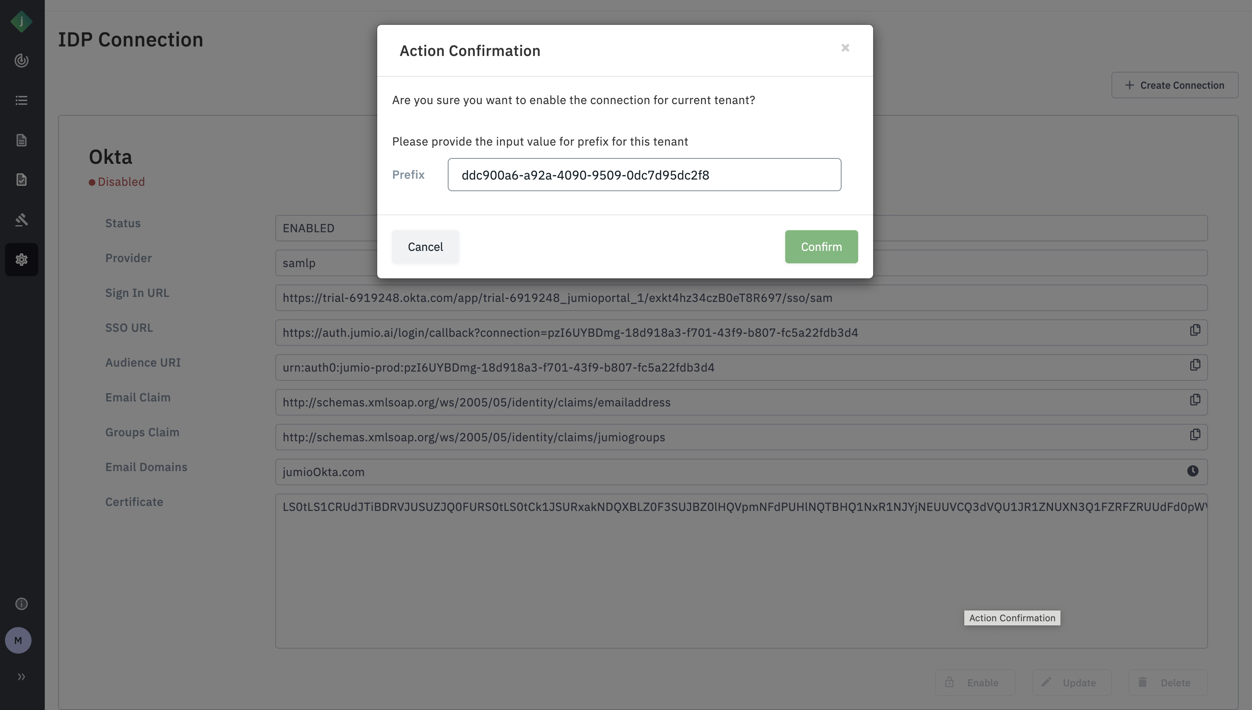Image resolution: width=1252 pixels, height=710 pixels.
Task: Click the clock icon in Email Domains
Action: 1193,471
